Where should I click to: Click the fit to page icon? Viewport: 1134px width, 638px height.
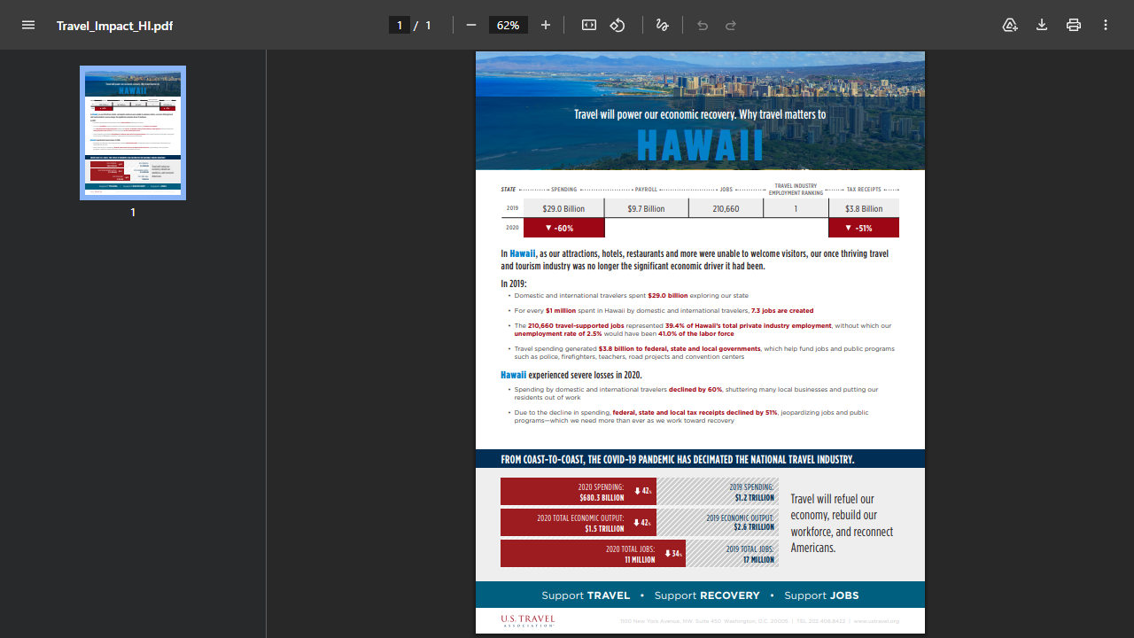[x=589, y=25]
